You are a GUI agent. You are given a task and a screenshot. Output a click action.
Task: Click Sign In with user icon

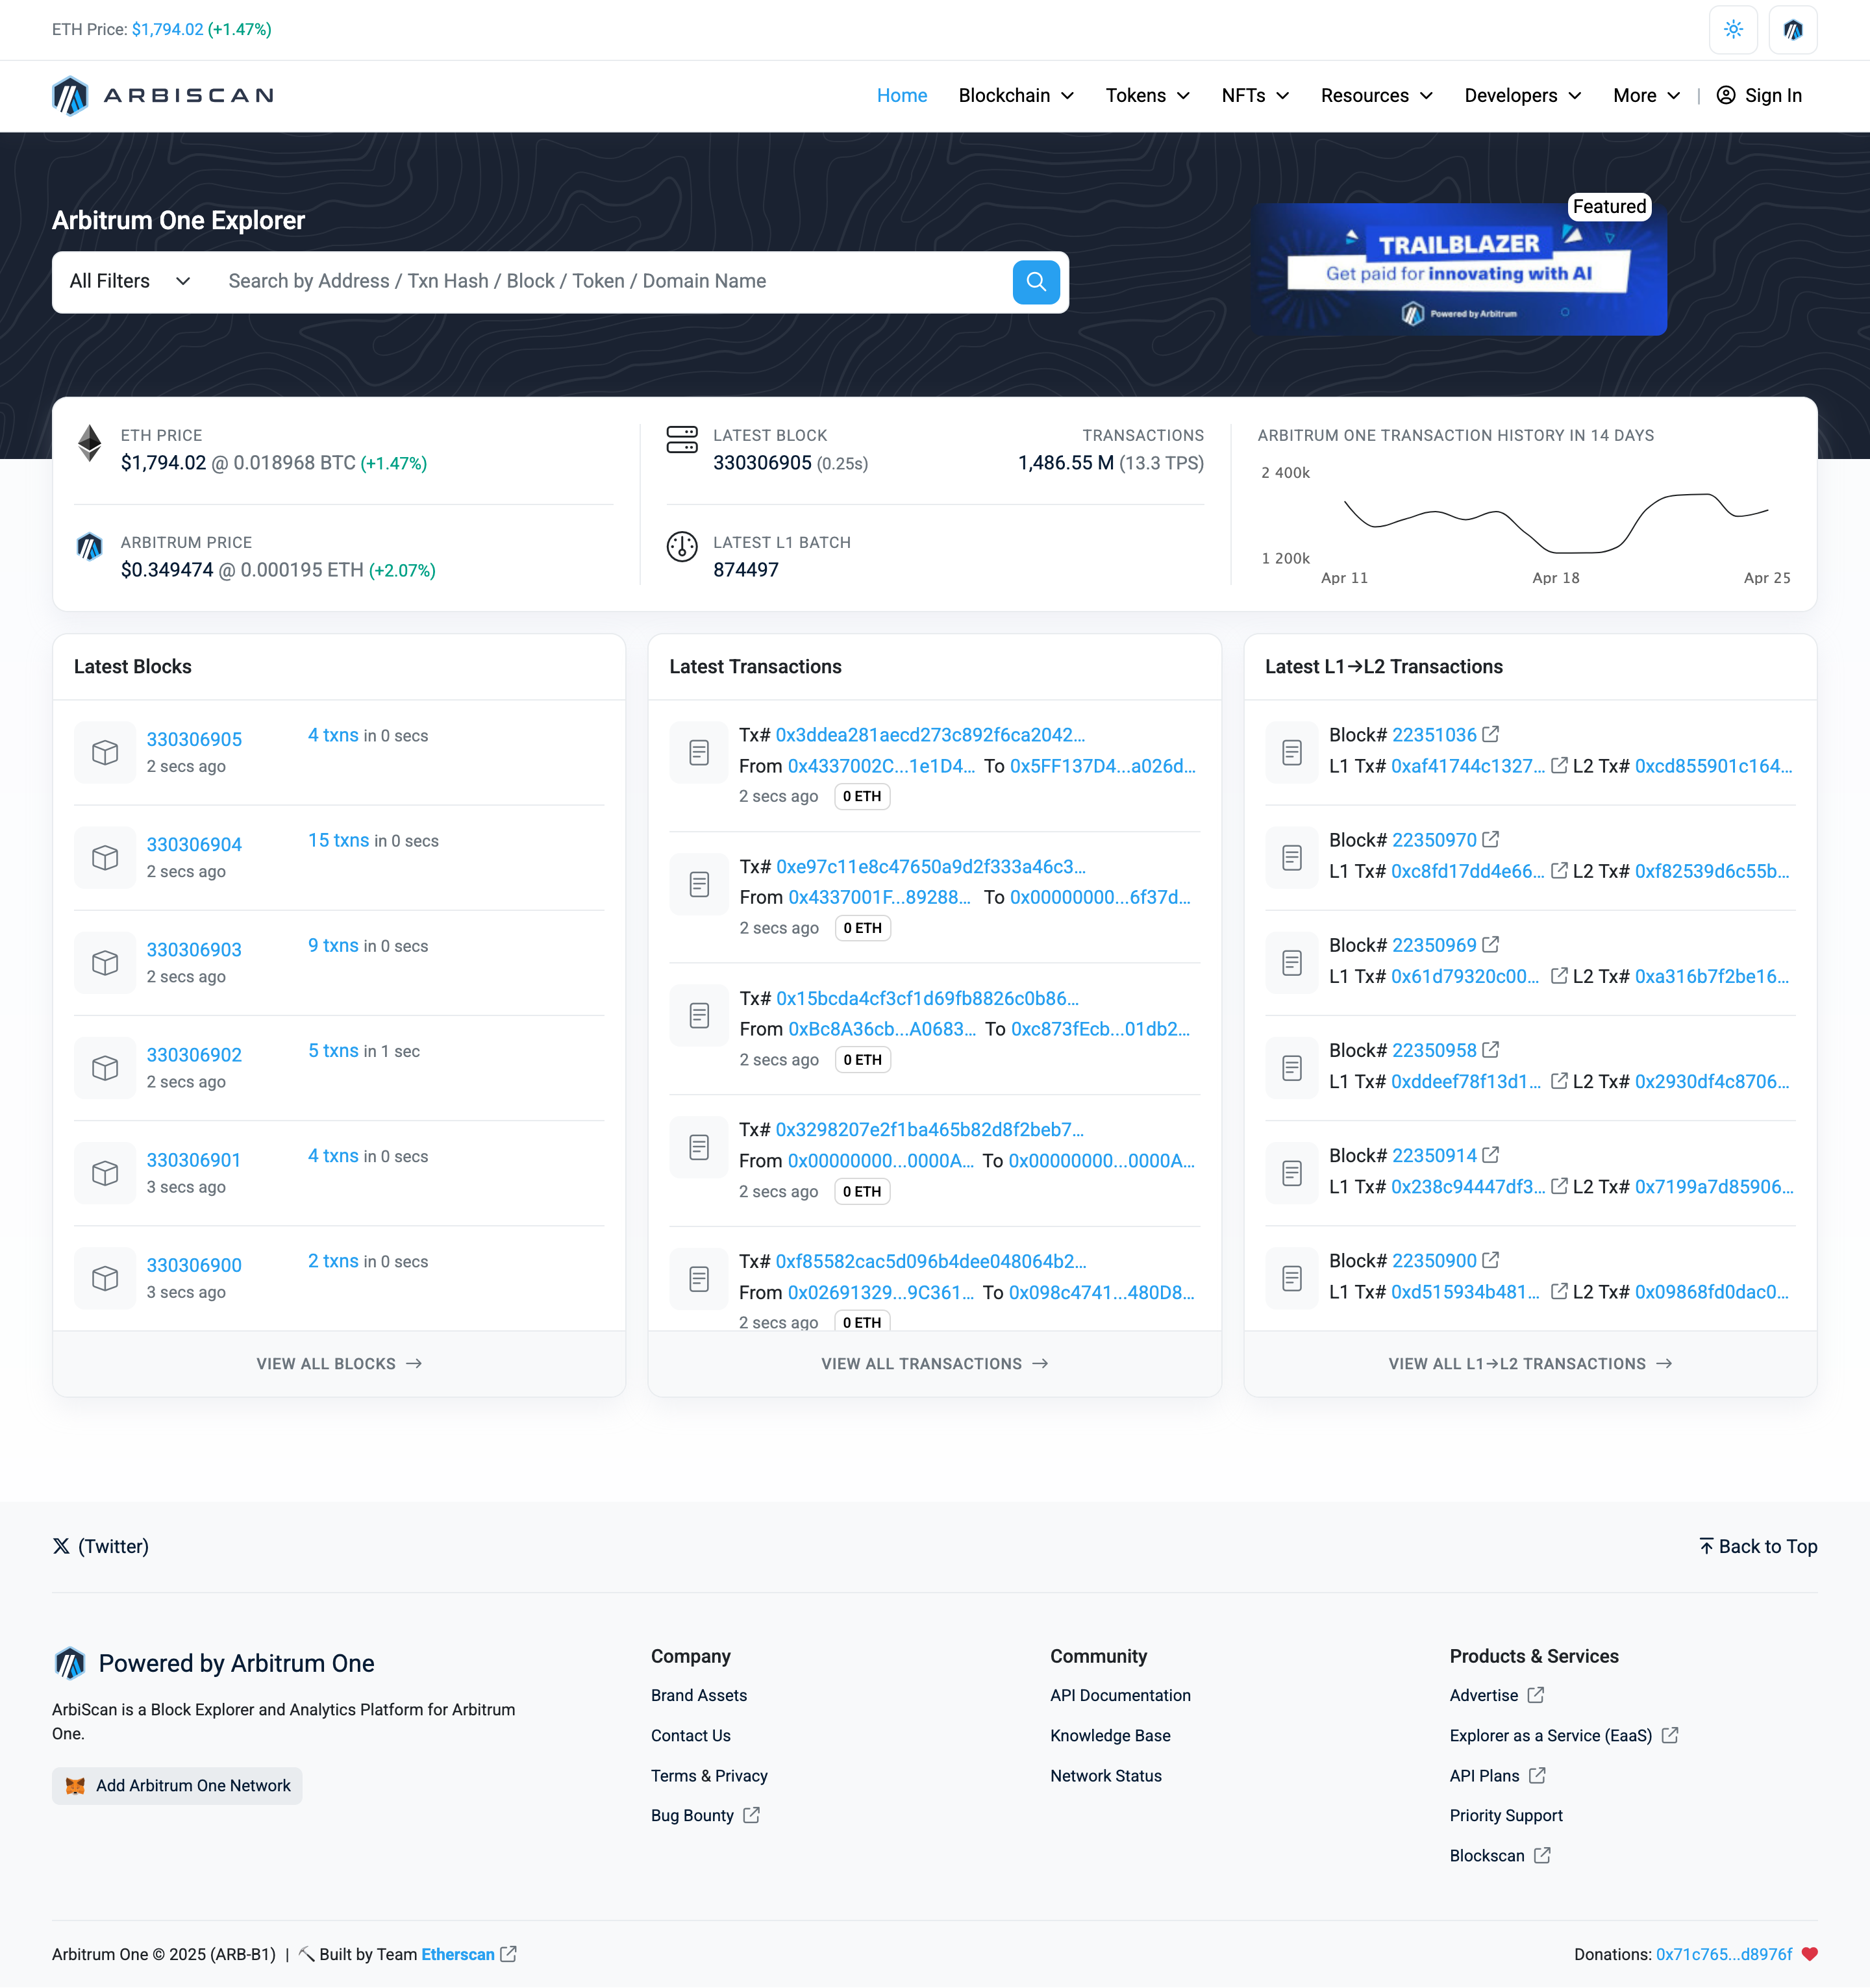pyautogui.click(x=1759, y=96)
